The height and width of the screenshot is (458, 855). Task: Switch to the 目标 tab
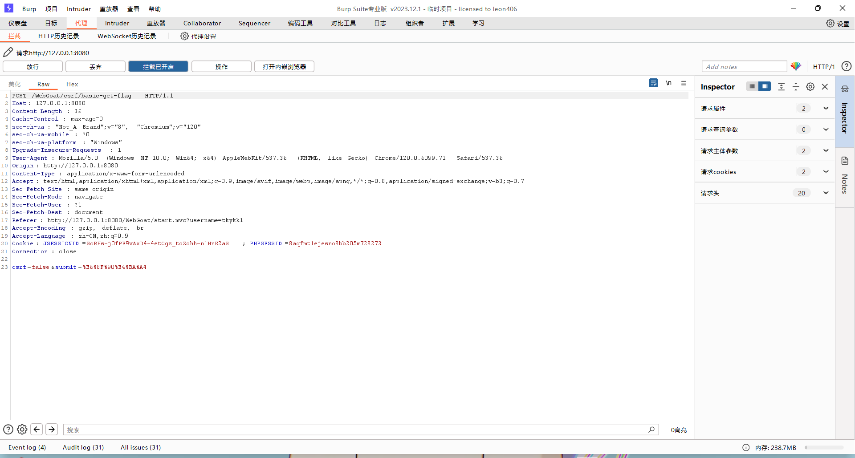tap(51, 23)
